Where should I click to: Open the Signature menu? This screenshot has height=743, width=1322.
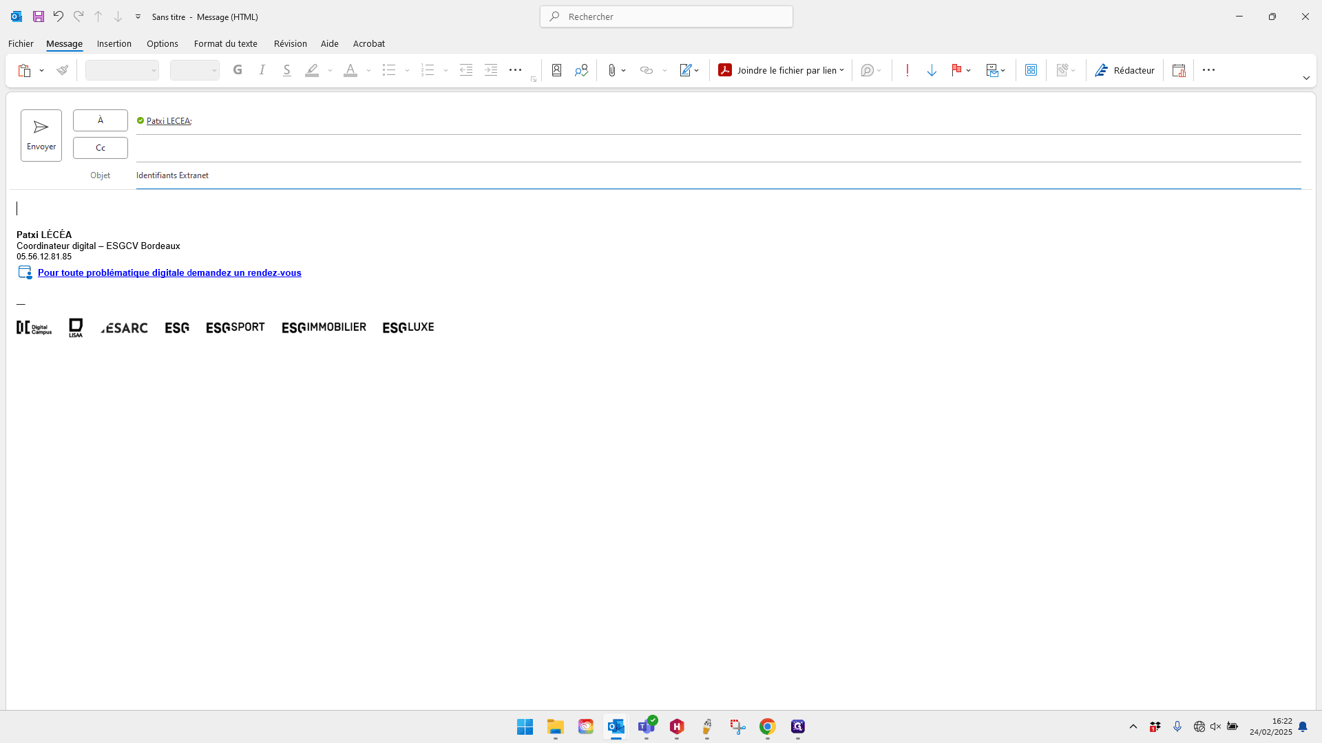pyautogui.click(x=689, y=70)
